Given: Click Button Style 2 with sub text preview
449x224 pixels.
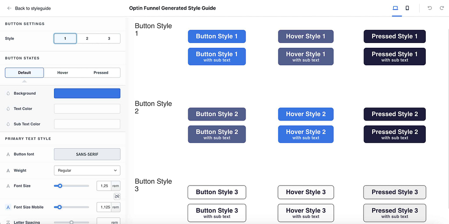Looking at the screenshot, I should tap(217, 134).
